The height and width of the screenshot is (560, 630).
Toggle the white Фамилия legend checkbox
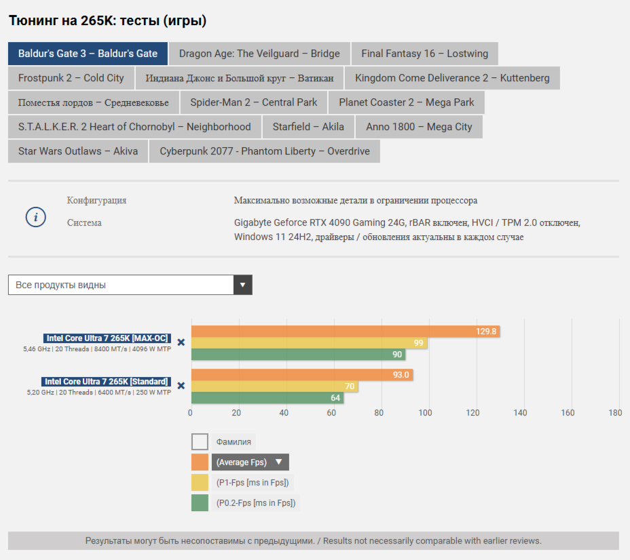pyautogui.click(x=200, y=441)
